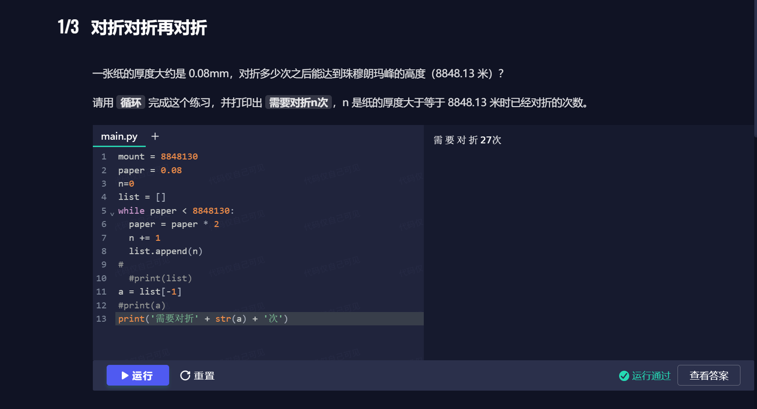Open 查看答案 to view the answer
The image size is (757, 409).
(709, 375)
